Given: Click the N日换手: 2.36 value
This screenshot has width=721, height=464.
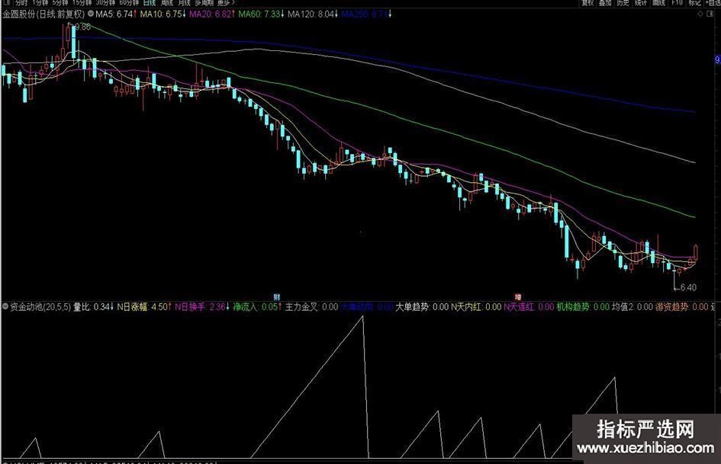Looking at the screenshot, I should 202,307.
